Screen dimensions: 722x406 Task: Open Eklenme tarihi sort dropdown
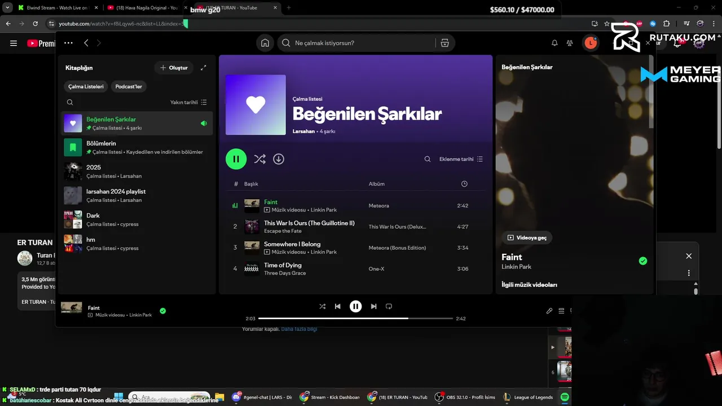(x=461, y=159)
